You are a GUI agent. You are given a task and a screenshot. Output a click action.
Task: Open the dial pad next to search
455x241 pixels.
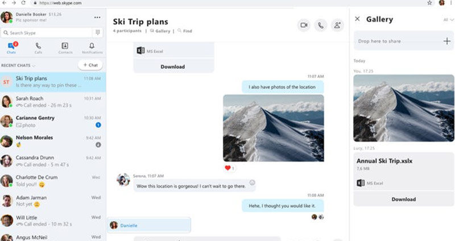click(98, 32)
